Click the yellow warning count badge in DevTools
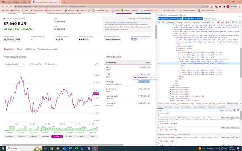This screenshot has height=151, width=242. (223, 22)
